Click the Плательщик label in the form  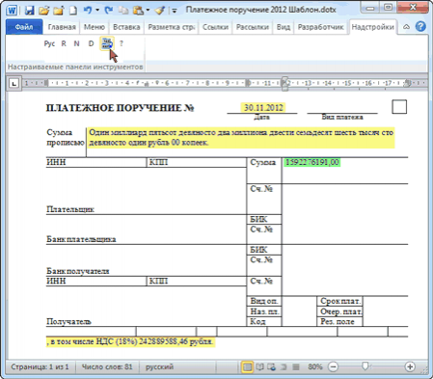(70, 209)
